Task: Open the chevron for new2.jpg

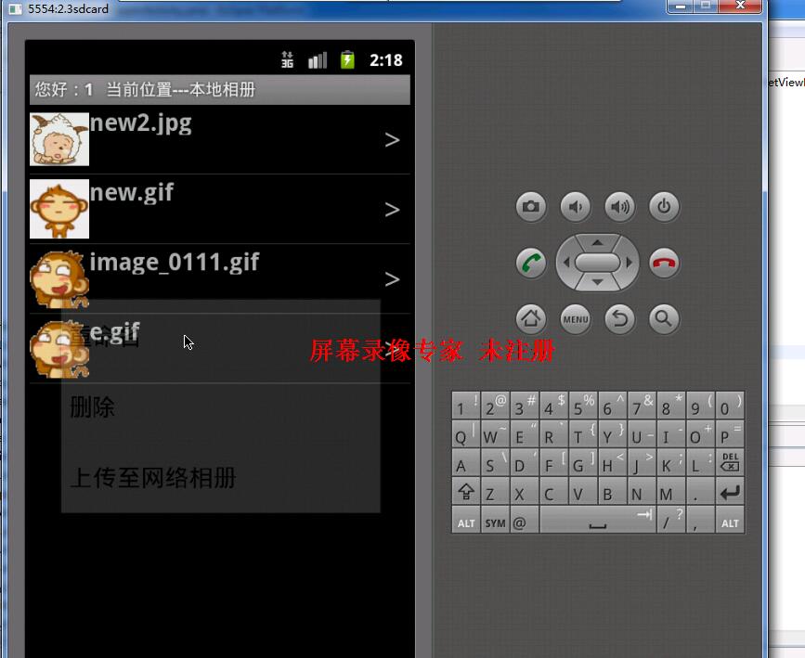Action: pyautogui.click(x=392, y=139)
